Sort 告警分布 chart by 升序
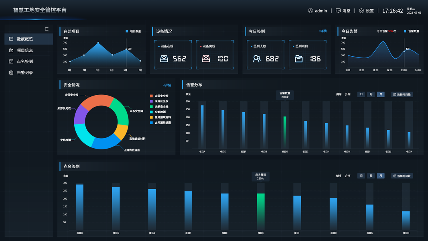Viewport: 428px width, 241px height. [x=347, y=94]
